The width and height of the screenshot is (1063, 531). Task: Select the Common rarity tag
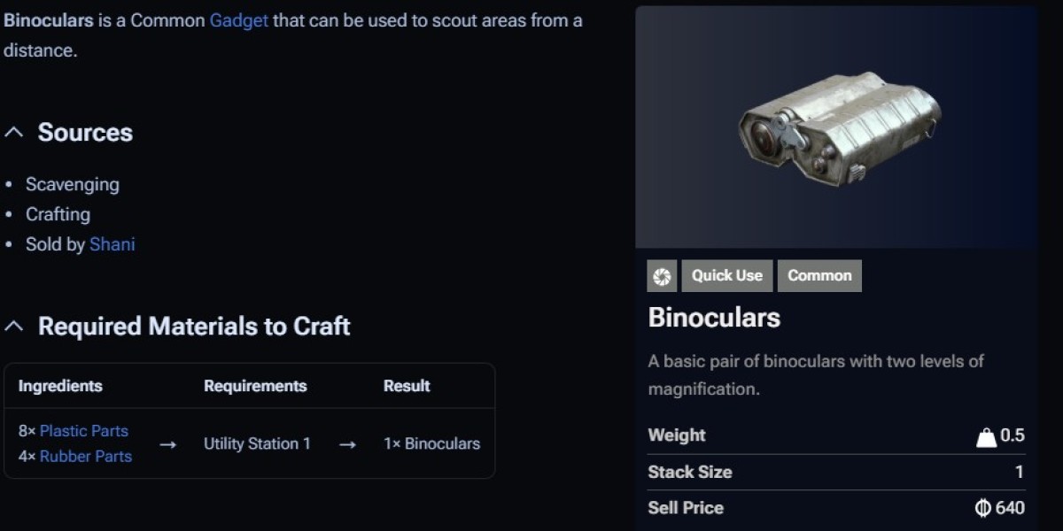tap(819, 275)
